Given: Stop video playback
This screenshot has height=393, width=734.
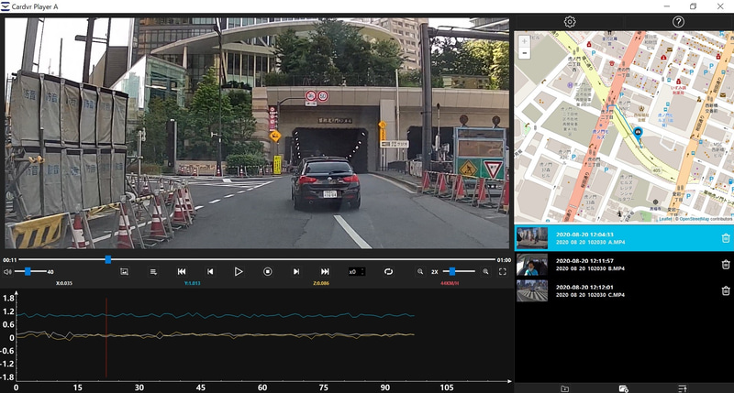Looking at the screenshot, I should 267,271.
